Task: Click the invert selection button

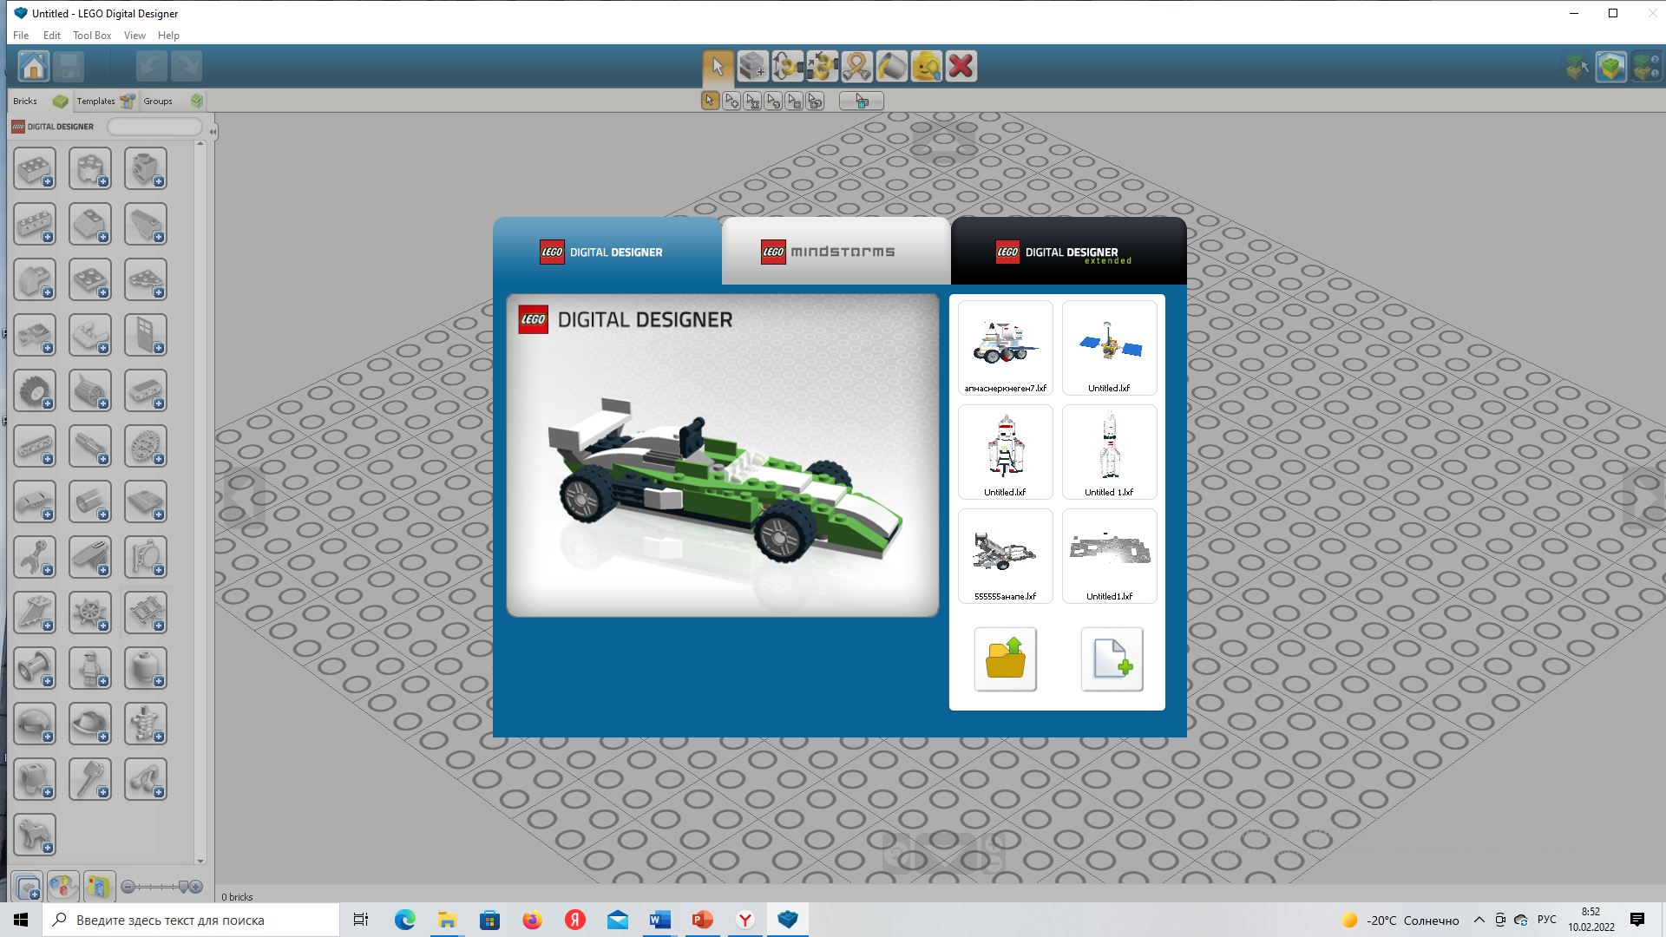Action: pos(862,101)
